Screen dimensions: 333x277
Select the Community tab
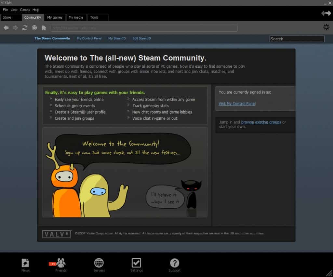click(33, 18)
